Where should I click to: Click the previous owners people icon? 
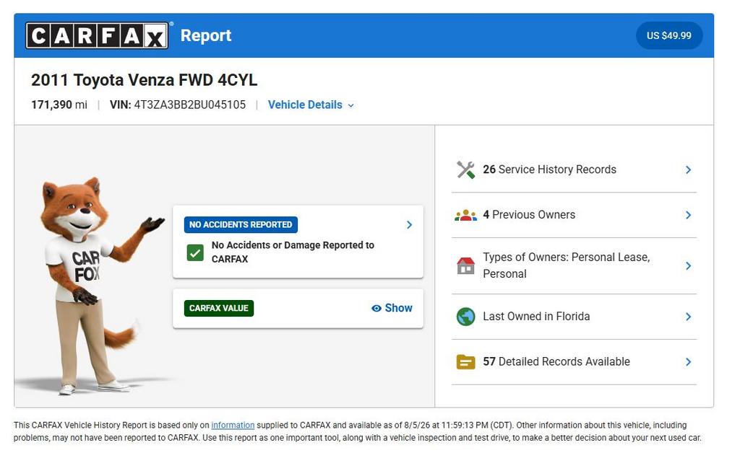pos(465,216)
